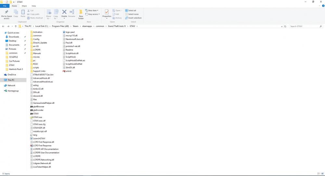Open the File tab

pos(5,6)
